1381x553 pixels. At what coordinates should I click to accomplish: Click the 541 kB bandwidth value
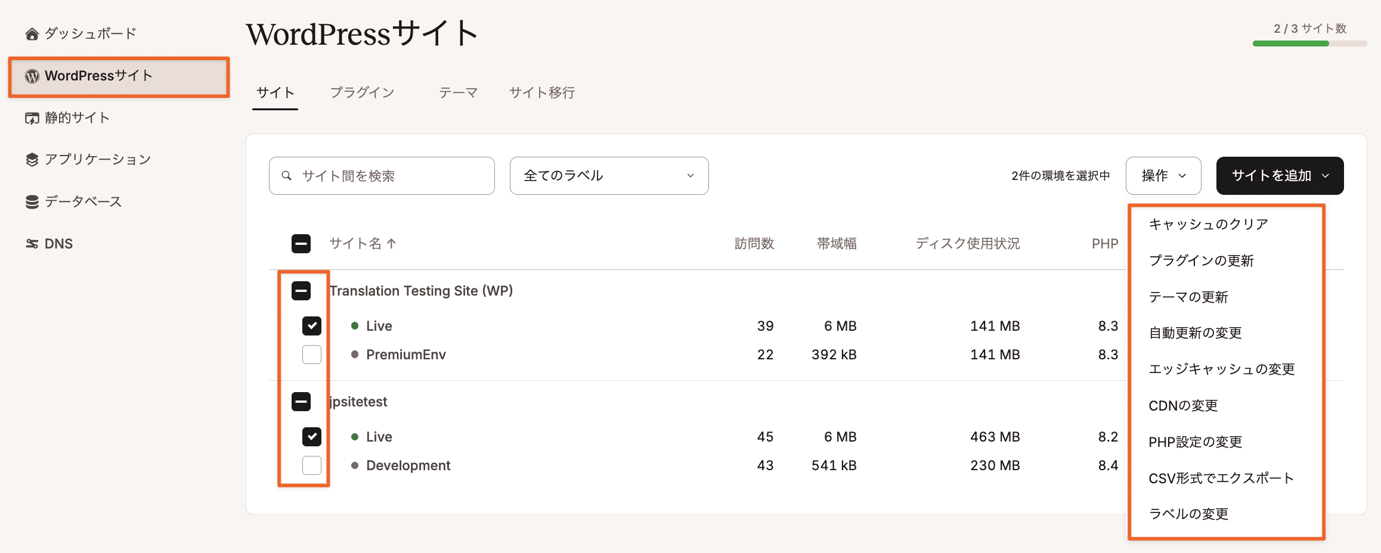(x=834, y=465)
